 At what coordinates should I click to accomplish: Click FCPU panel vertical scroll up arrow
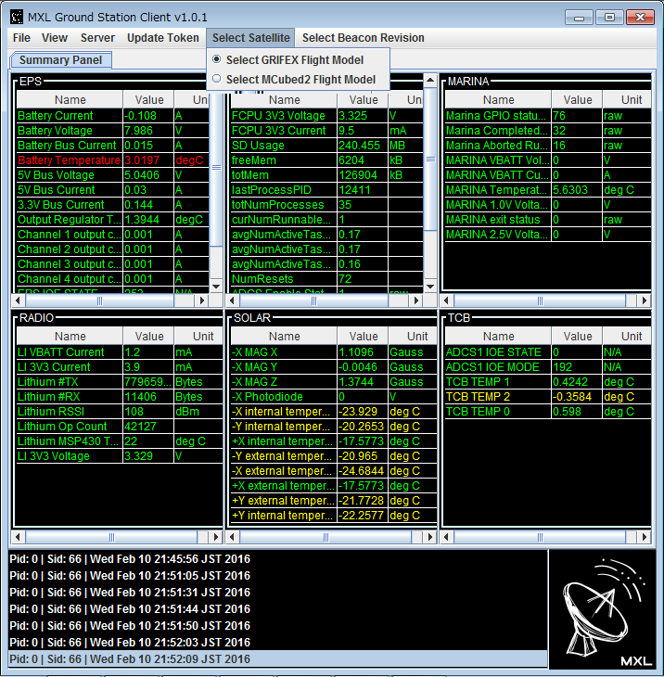pos(430,81)
